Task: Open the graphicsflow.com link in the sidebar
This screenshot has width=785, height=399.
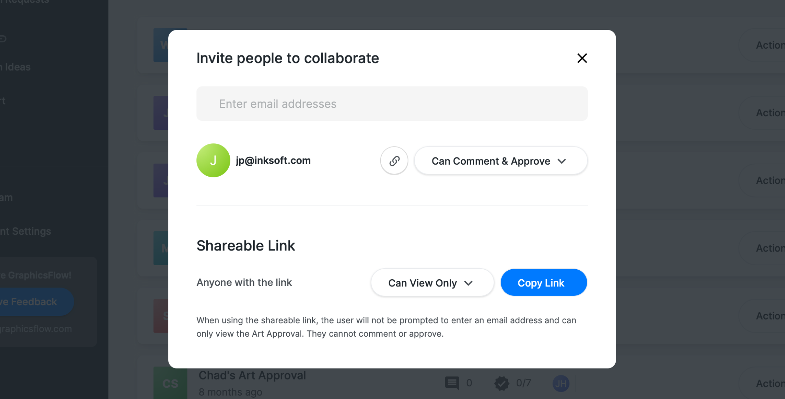Action: click(36, 329)
